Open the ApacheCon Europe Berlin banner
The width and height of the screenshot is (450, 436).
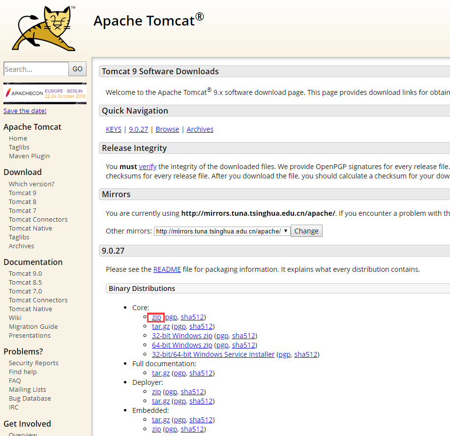(45, 93)
